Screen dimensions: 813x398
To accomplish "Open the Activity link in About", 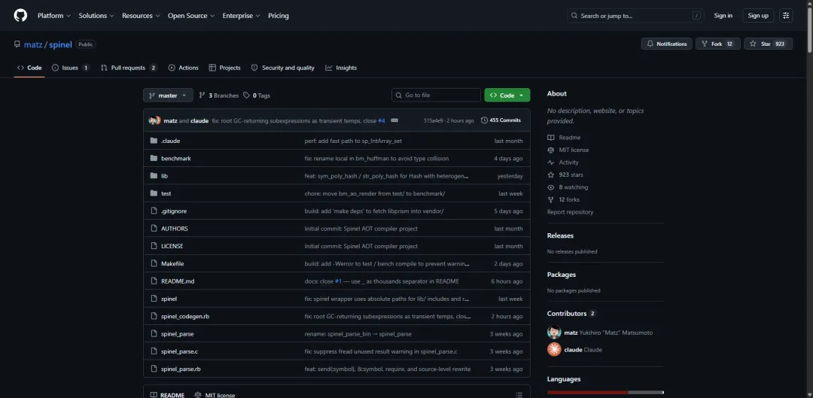I will 562,163.
